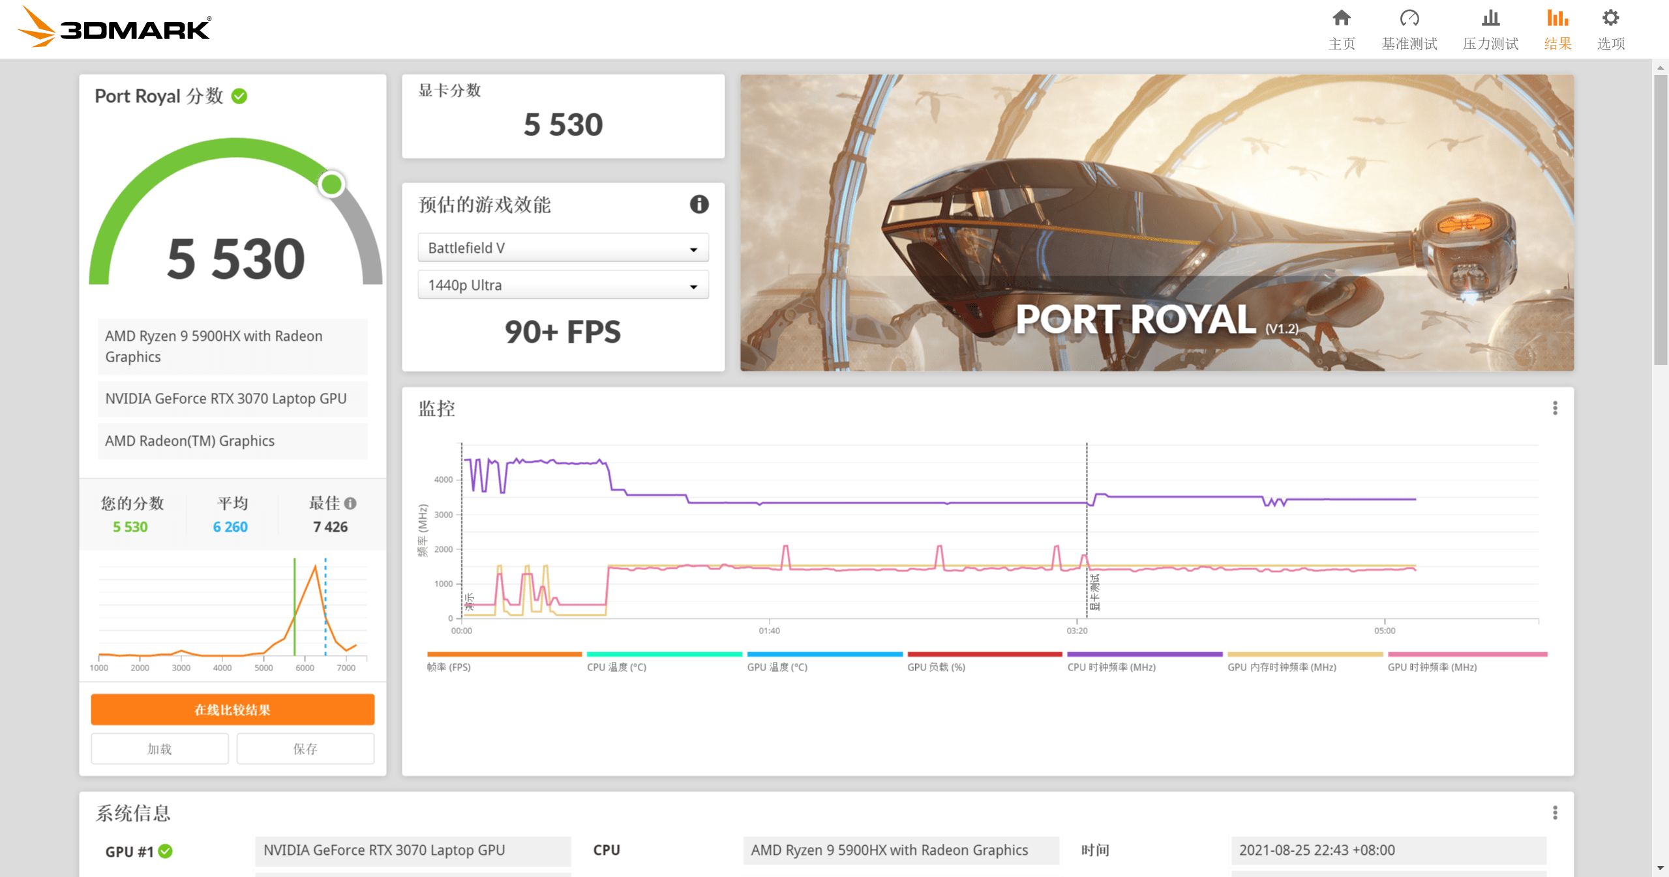Open the results bar chart icon
The width and height of the screenshot is (1669, 877).
1557,18
